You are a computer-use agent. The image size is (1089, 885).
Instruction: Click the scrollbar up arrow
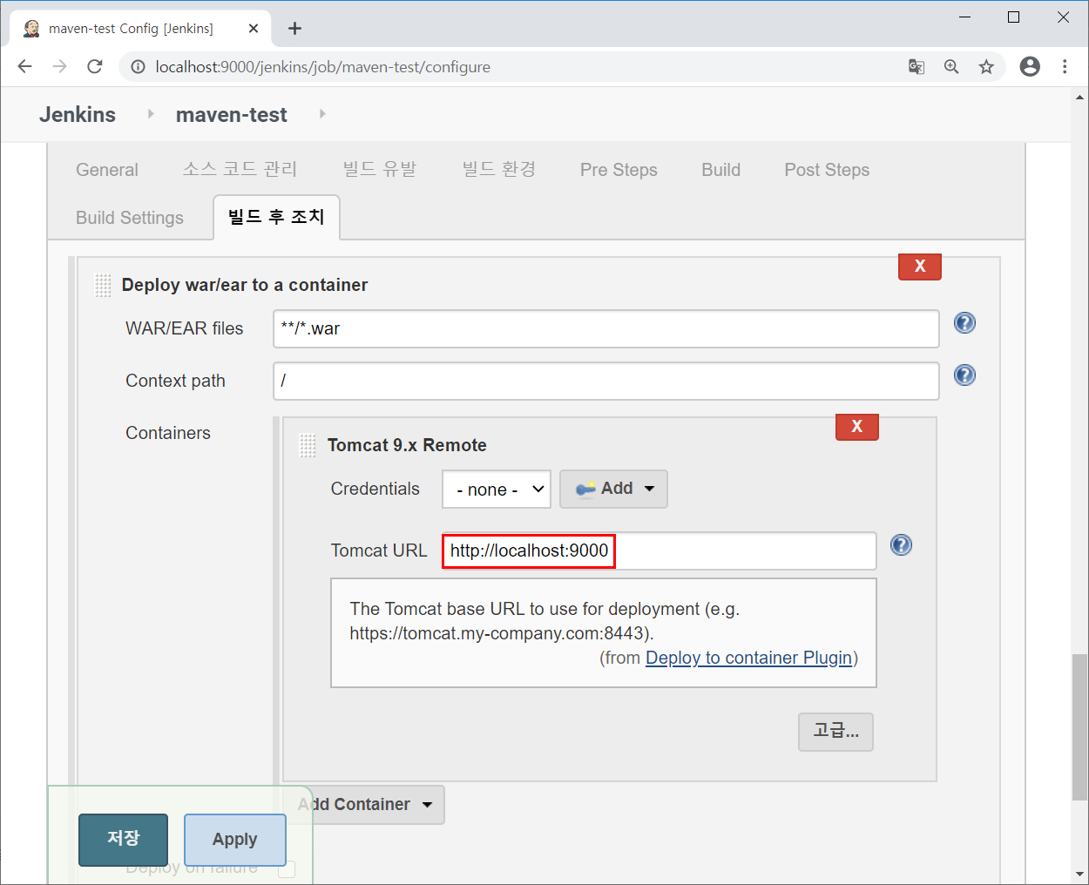tap(1080, 98)
